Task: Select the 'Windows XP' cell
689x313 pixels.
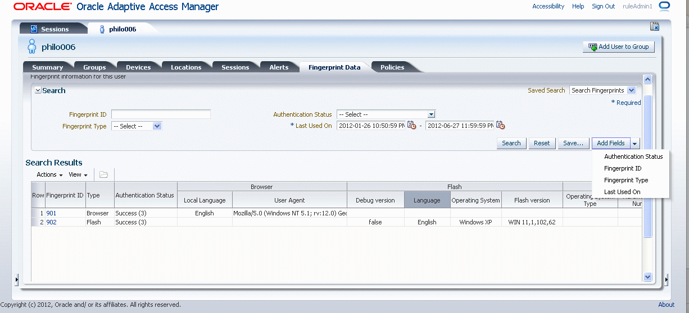Action: click(x=476, y=222)
